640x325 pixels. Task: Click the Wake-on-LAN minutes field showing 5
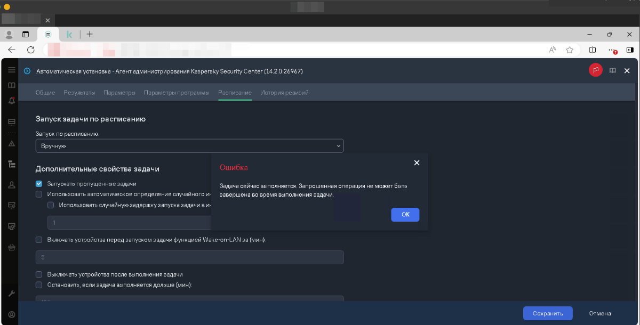[190, 257]
